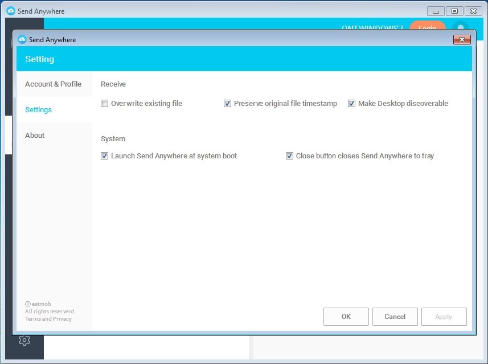The height and width of the screenshot is (364, 488).
Task: Open the Terms and Privacy link
Action: point(48,319)
